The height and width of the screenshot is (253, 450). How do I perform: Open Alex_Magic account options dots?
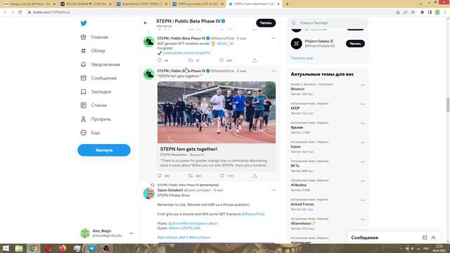click(x=131, y=233)
